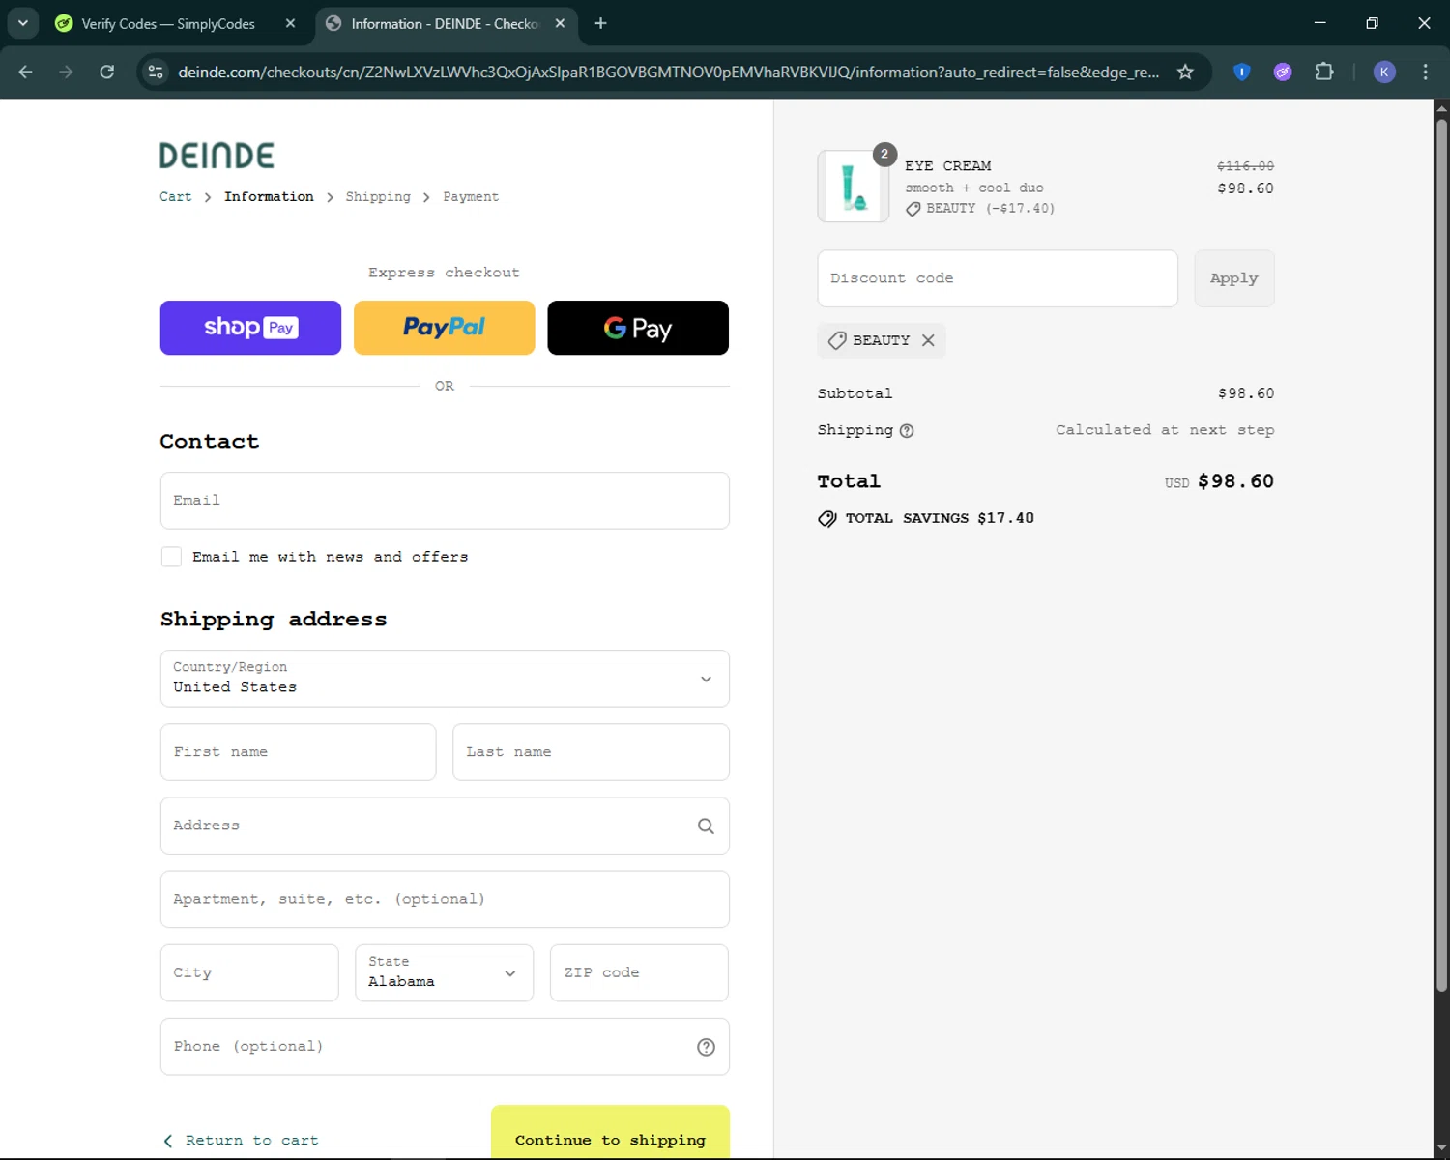Click the address search magnifier icon

tap(706, 826)
